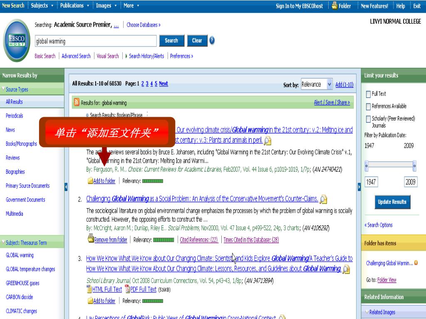The image size is (426, 319).
Task: Click the Clear button
Action: [x=197, y=41]
